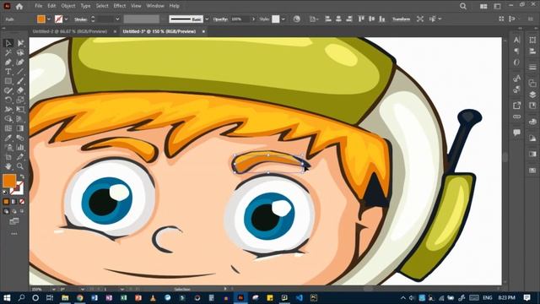Click the large orange Fill swatch
Screen dimensions: 540x304
[9, 181]
